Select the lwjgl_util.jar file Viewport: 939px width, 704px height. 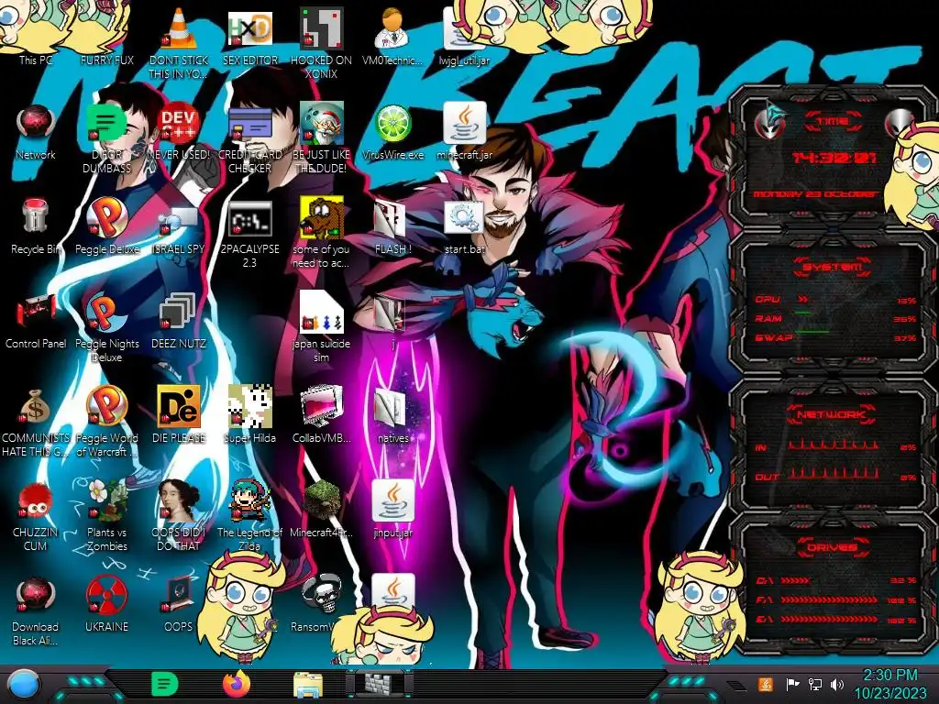464,36
